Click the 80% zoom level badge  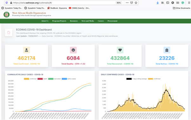click(119, 3)
